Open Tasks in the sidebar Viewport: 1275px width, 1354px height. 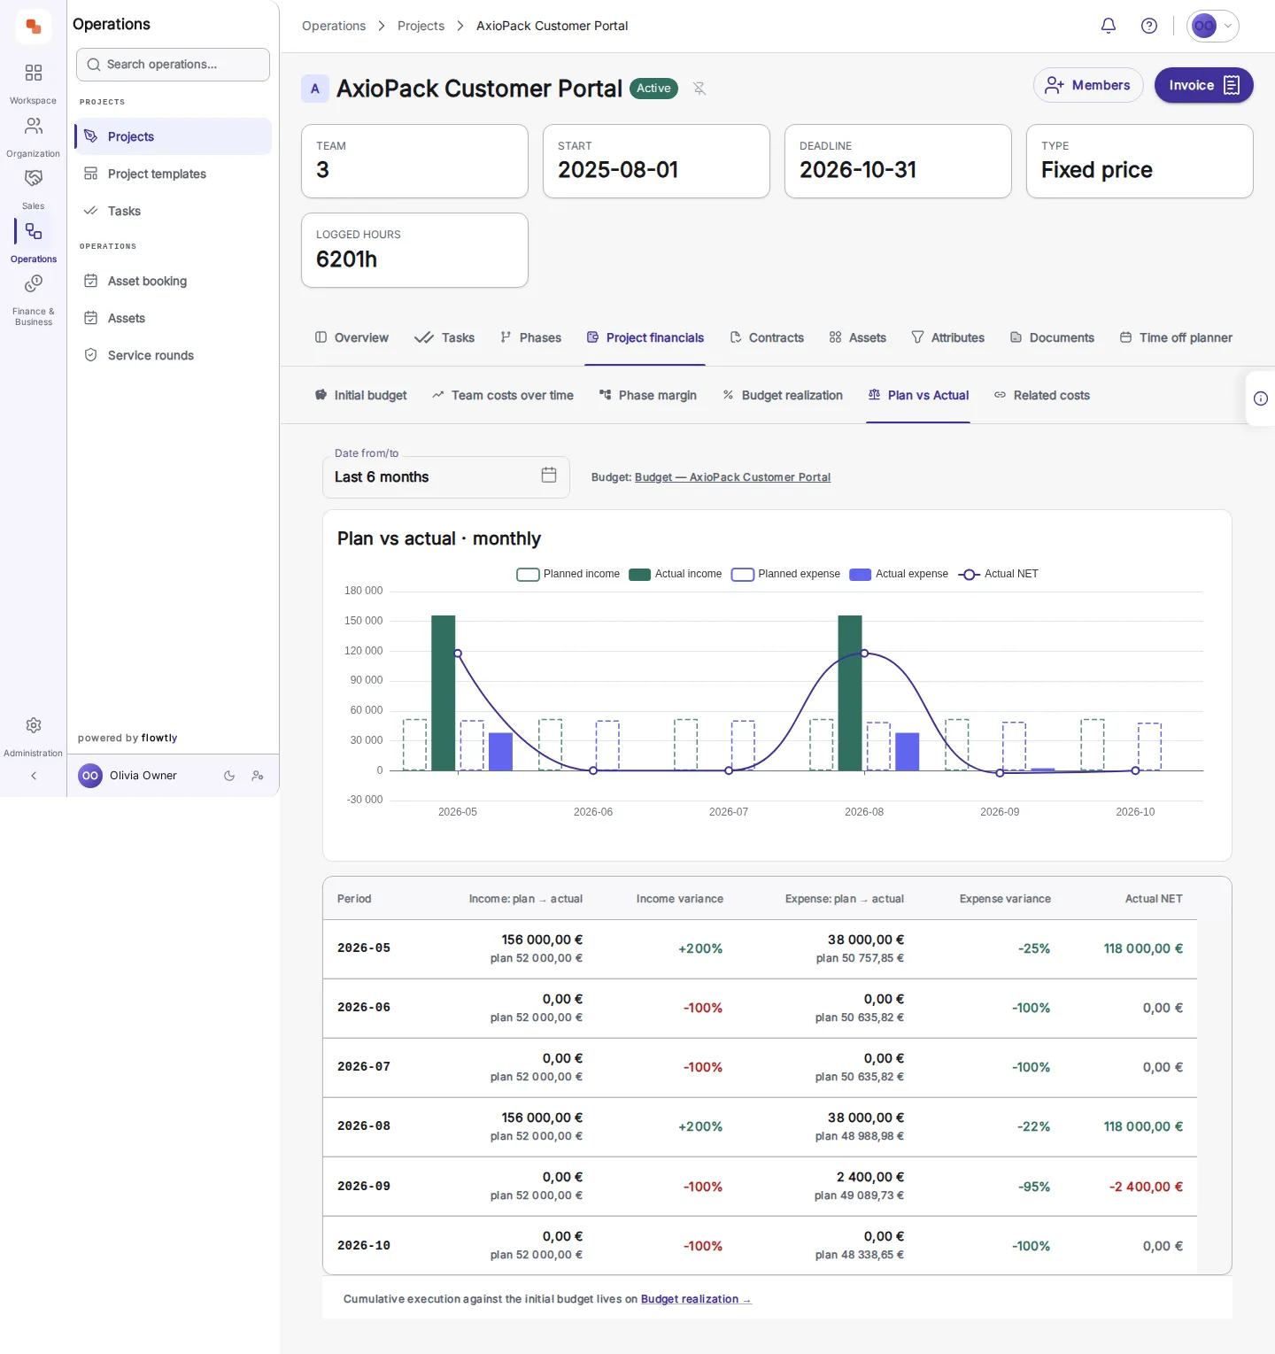[x=174, y=211]
